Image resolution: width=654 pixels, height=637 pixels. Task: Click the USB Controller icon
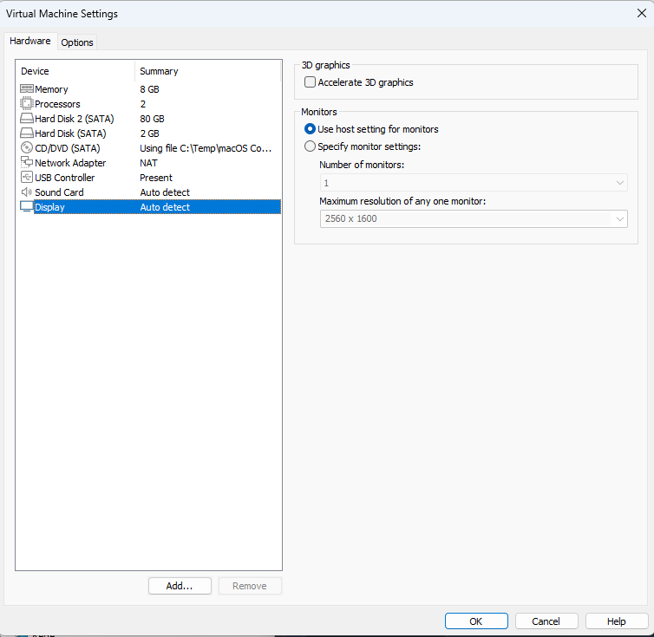(26, 178)
